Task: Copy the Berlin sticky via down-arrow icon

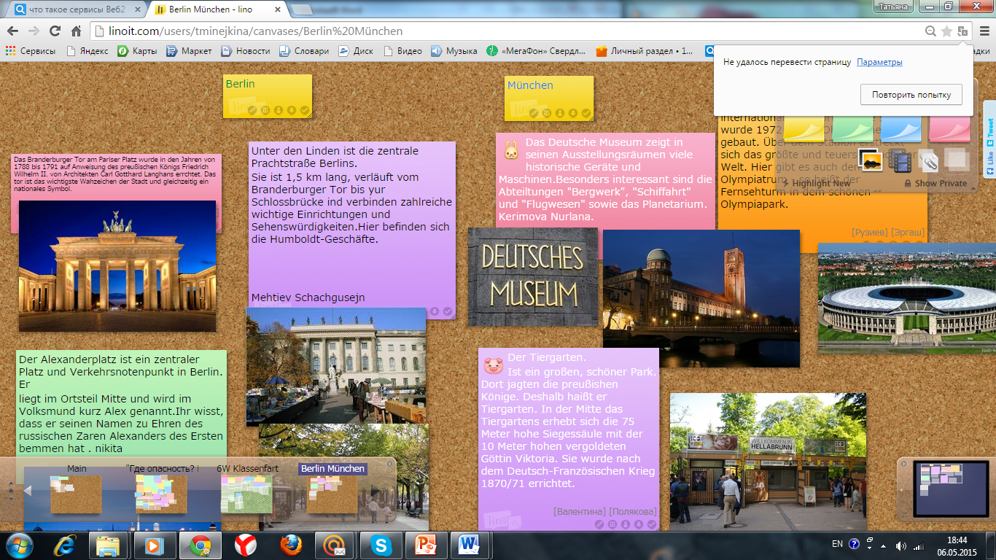Action: tap(292, 111)
